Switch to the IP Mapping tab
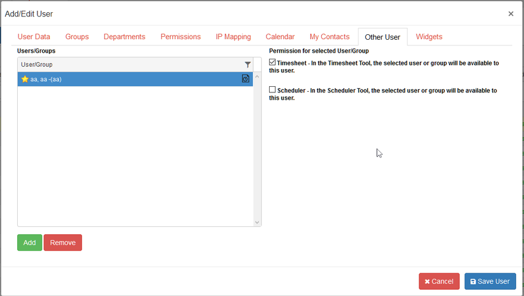 234,37
